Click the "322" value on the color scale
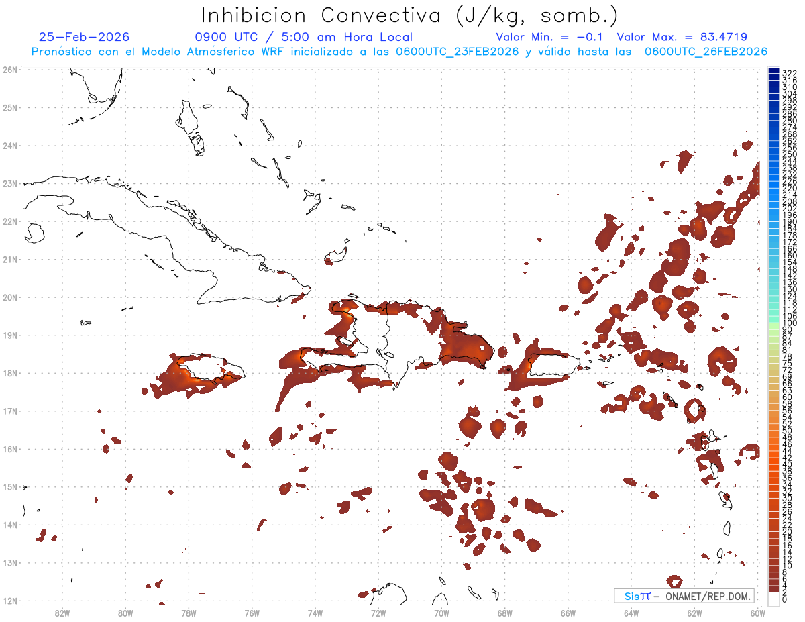Image resolution: width=805 pixels, height=622 pixels. click(x=789, y=73)
